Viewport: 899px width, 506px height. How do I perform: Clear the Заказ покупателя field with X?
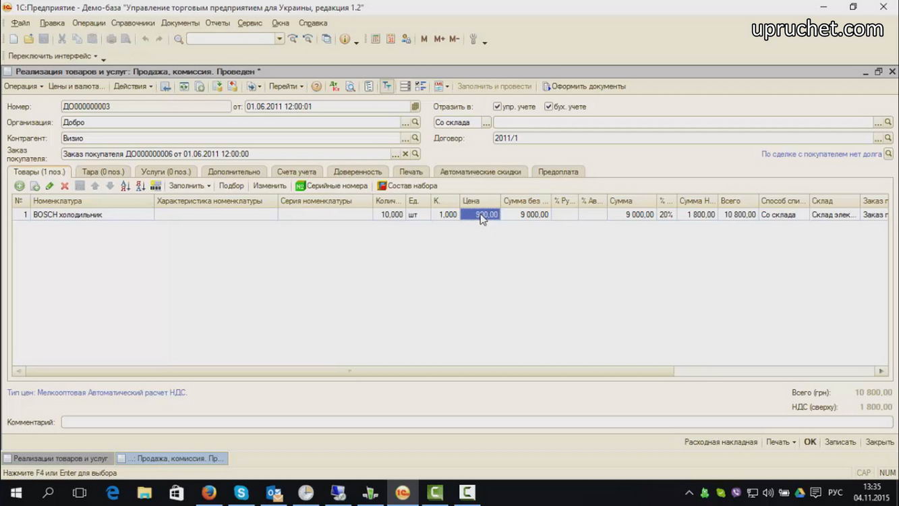pyautogui.click(x=405, y=154)
